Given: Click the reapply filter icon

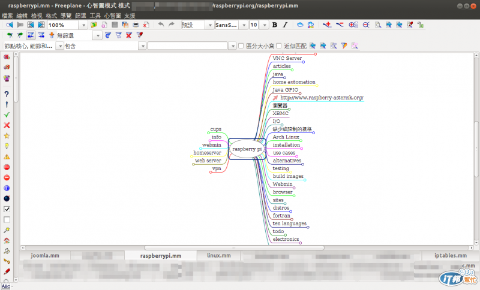Looking at the screenshot, I should point(108,35).
